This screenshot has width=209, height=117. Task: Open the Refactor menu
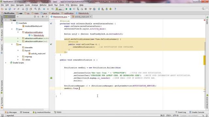(43, 5)
